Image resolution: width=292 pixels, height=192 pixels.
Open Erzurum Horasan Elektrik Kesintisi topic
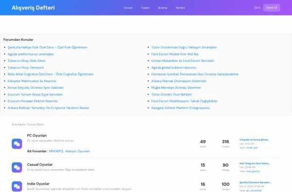[x=33, y=101]
